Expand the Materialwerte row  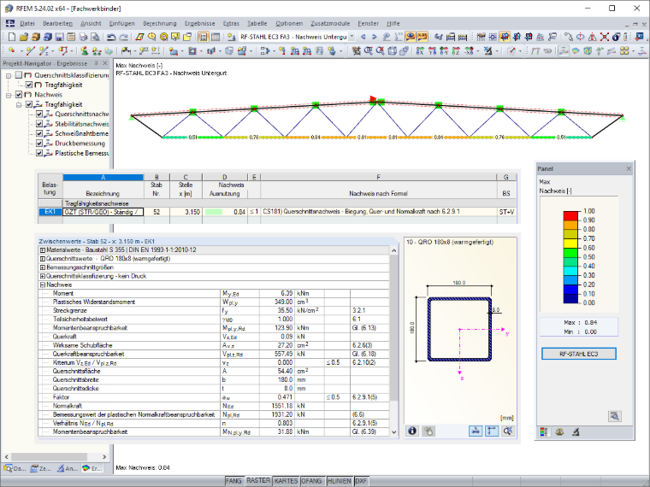[42, 250]
